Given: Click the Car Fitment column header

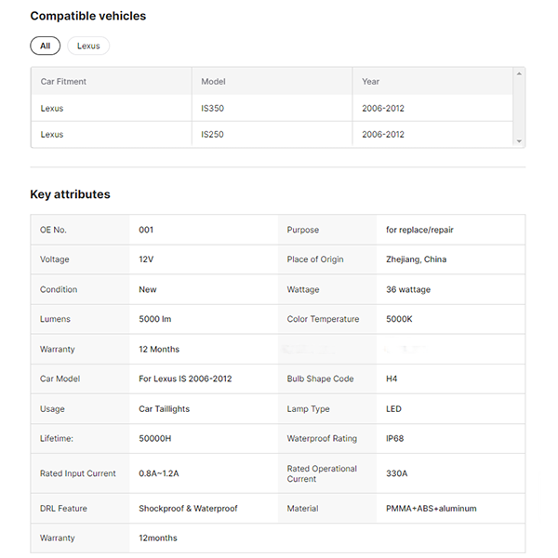Looking at the screenshot, I should click(x=63, y=82).
